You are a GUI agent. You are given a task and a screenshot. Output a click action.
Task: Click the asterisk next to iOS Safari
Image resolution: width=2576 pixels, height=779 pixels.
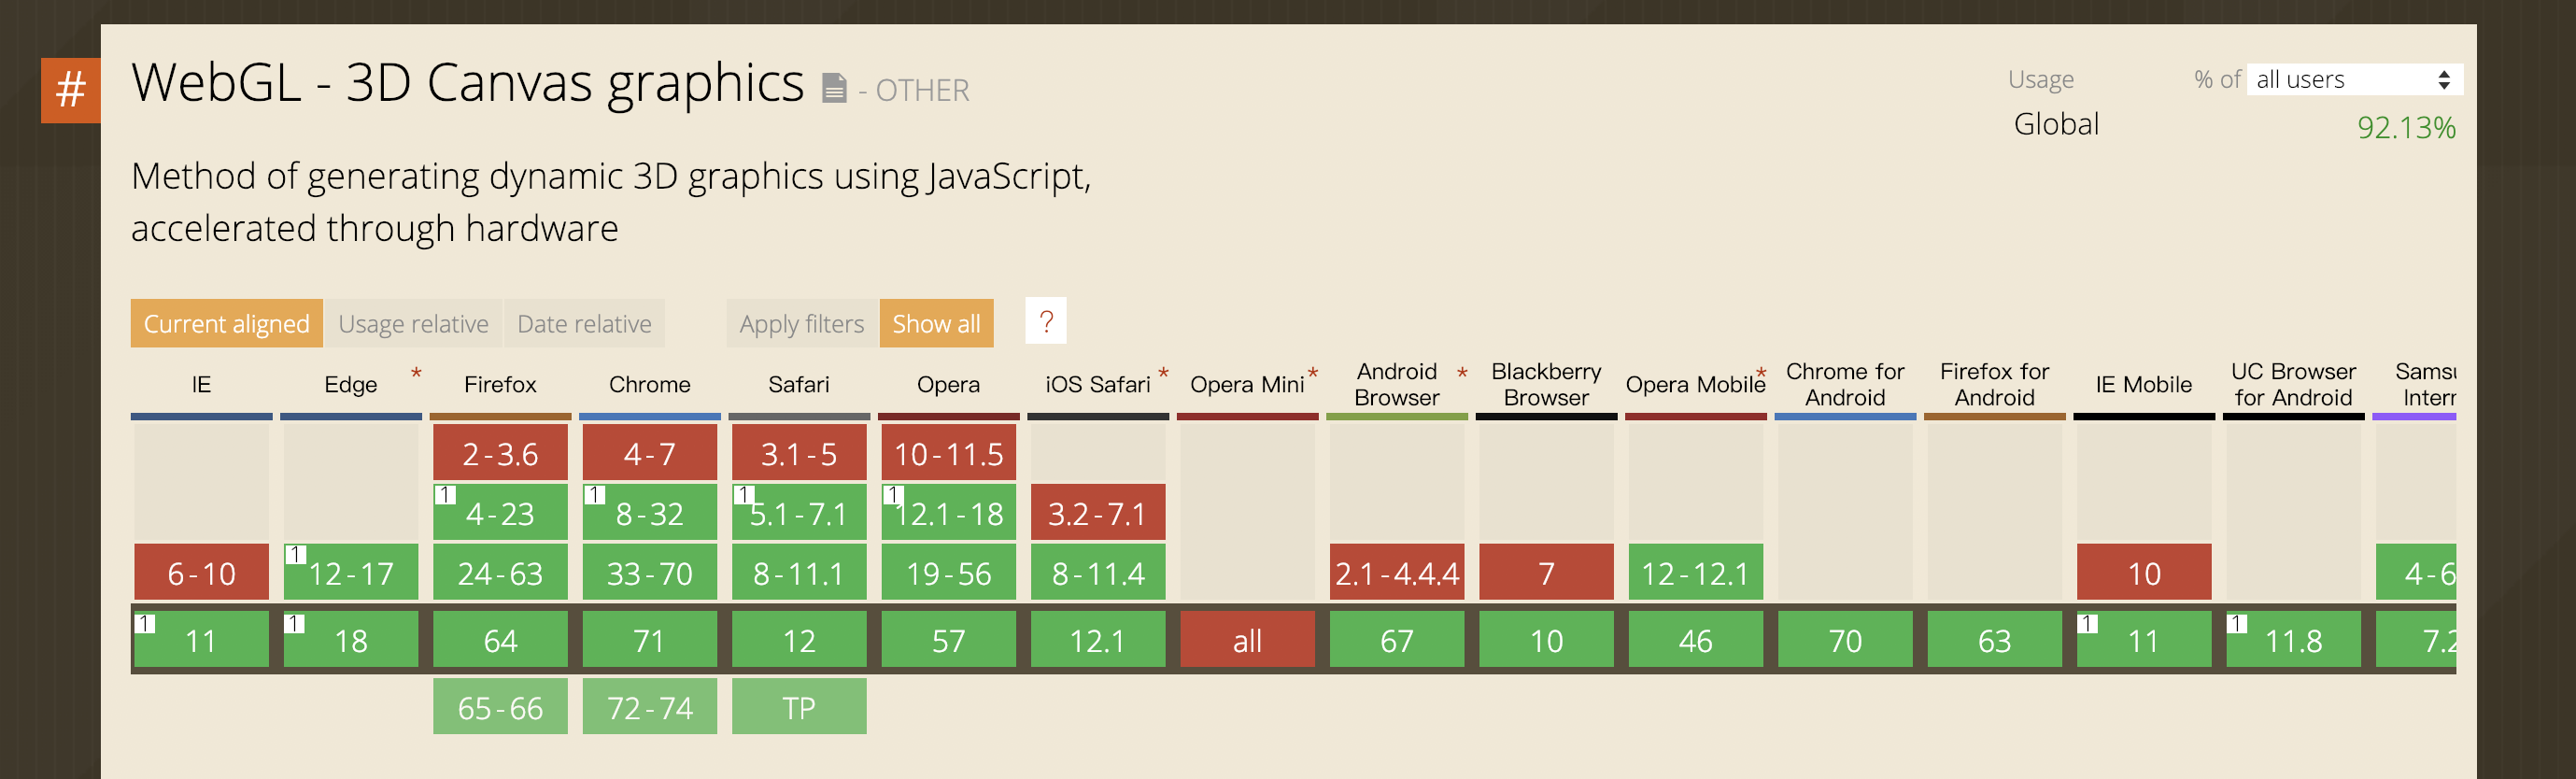[x=1163, y=374]
